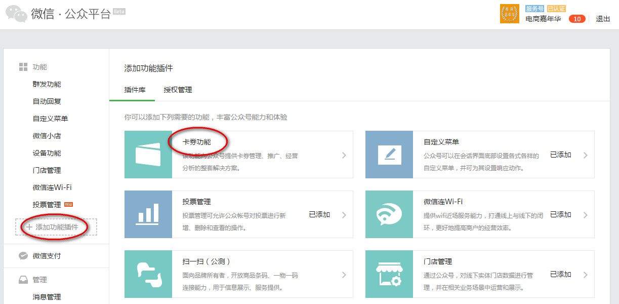This screenshot has width=619, height=304.
Task: Click the 已认证 verified badge
Action: pos(556,9)
